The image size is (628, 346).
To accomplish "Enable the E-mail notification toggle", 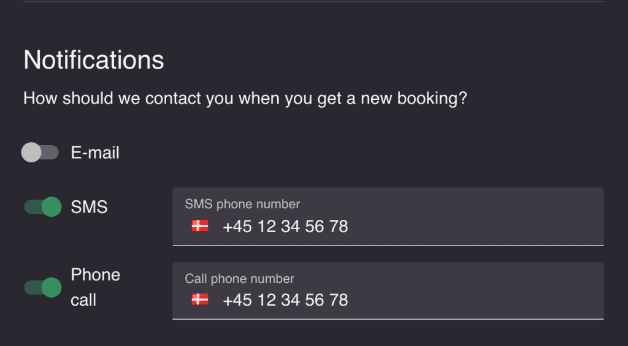I will [40, 152].
